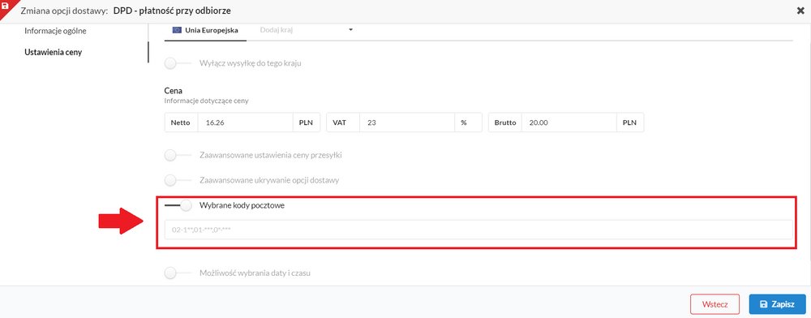Viewport: 811px width, 318px height.
Task: Close the delivery option dialog
Action: [800, 11]
